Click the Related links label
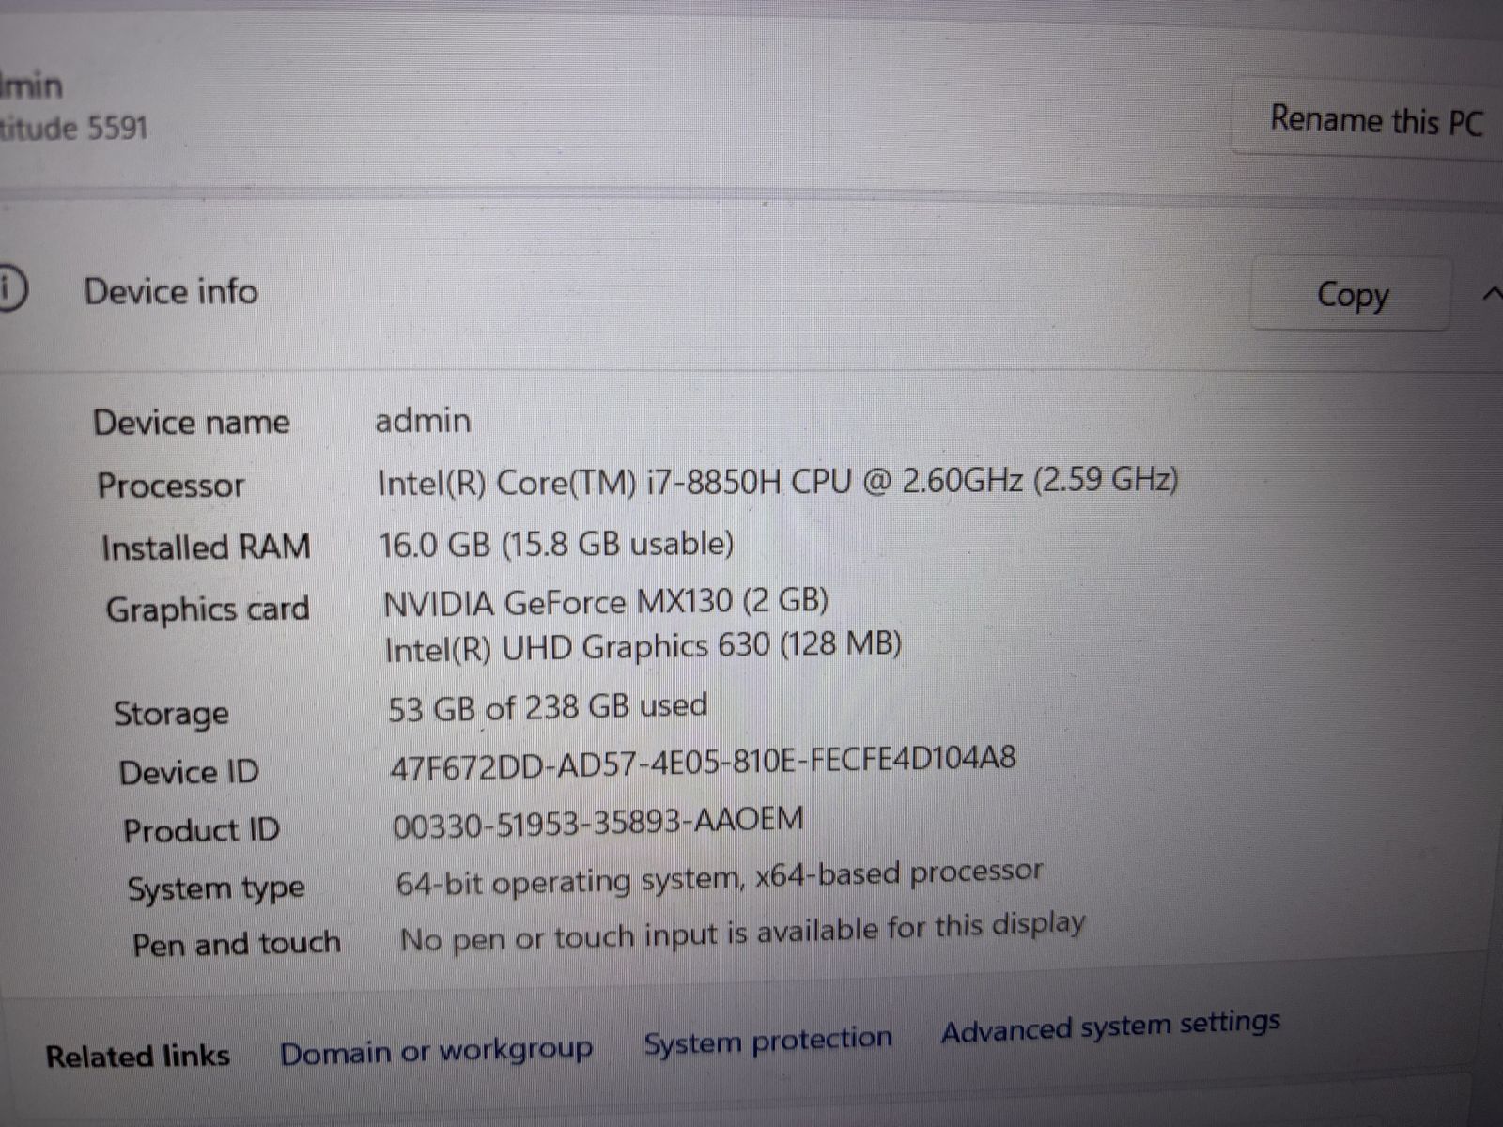This screenshot has height=1127, width=1503. [x=138, y=1056]
